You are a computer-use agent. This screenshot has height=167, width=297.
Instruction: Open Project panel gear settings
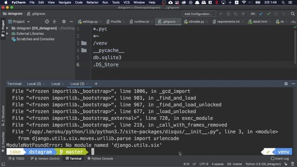pyautogui.click(x=64, y=22)
